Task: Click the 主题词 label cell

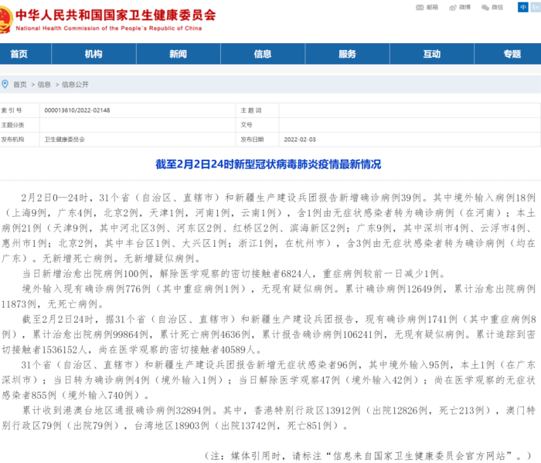Action: tap(257, 110)
